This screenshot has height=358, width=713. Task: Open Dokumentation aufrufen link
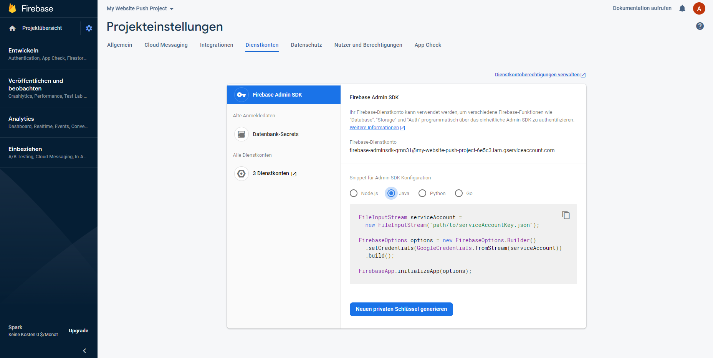tap(642, 8)
